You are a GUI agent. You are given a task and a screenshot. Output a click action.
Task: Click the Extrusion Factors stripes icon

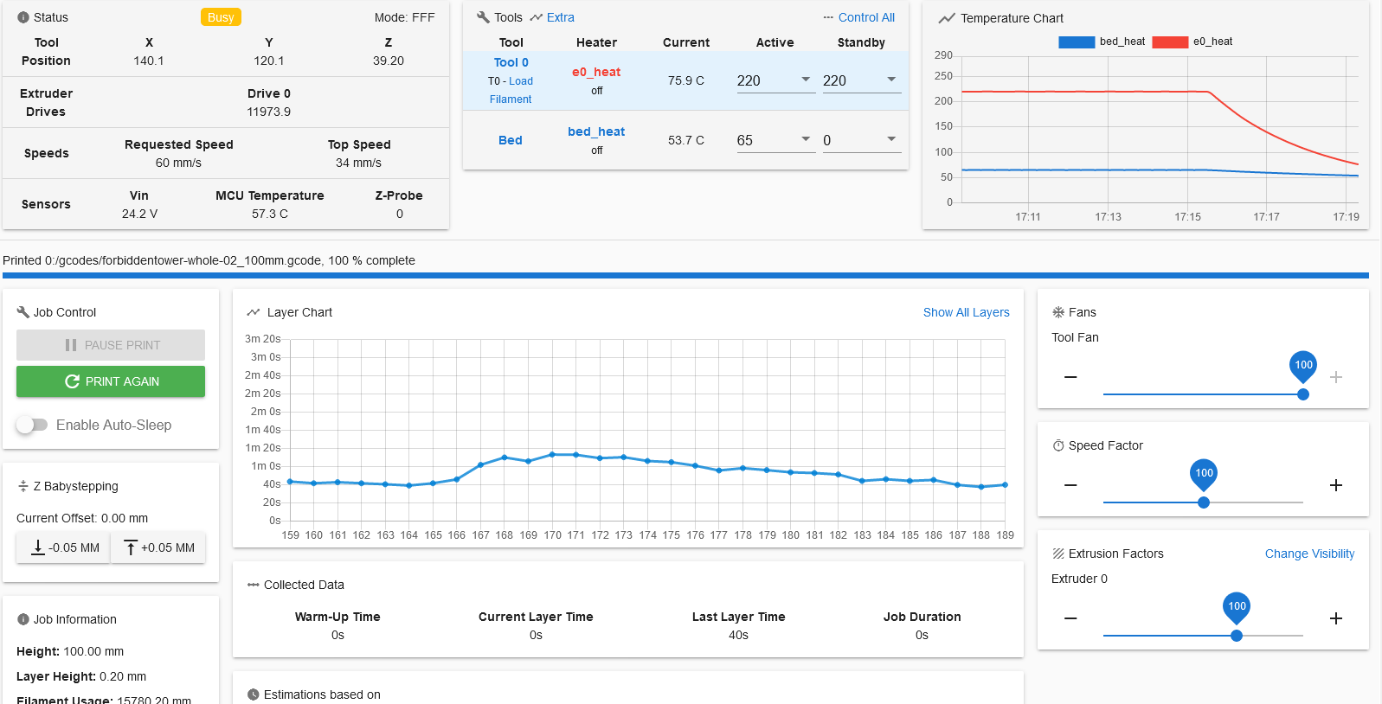[1058, 554]
